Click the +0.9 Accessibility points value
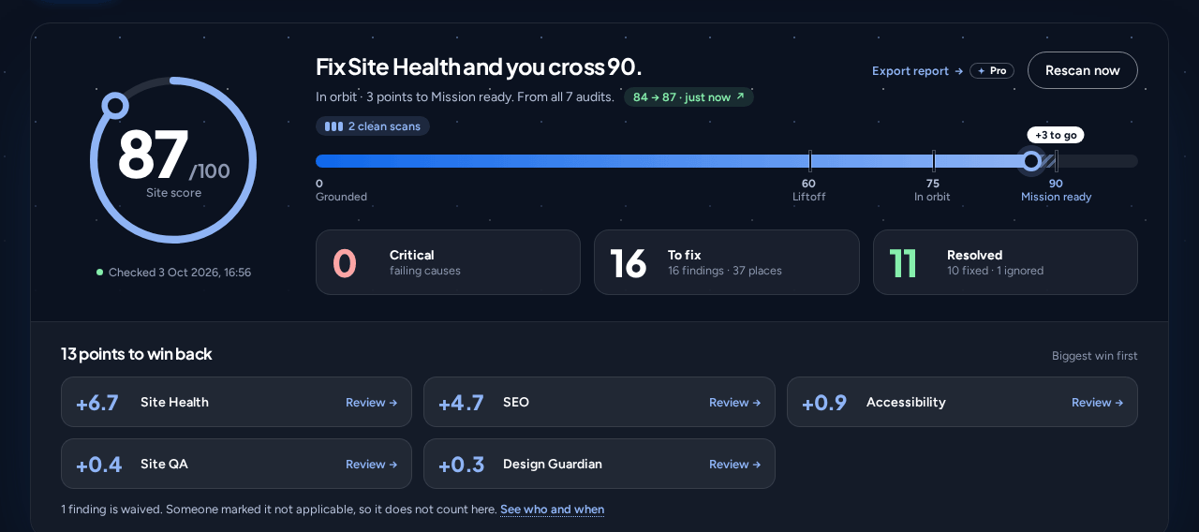 [x=824, y=403]
